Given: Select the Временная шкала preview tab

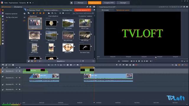Looking at the screenshot, I should pyautogui.click(x=123, y=10).
